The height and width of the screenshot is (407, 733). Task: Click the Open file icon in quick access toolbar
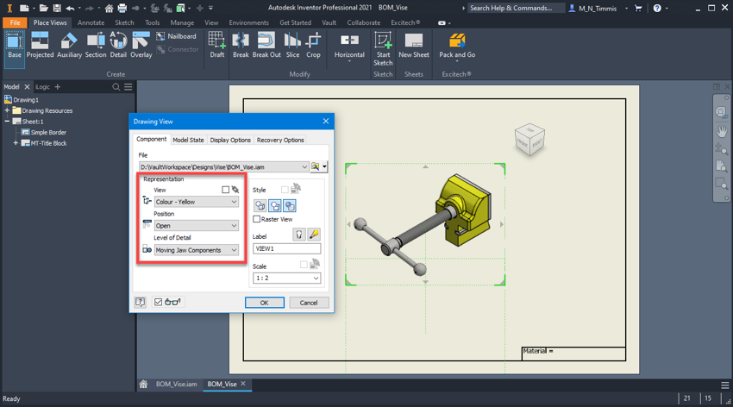tap(43, 8)
